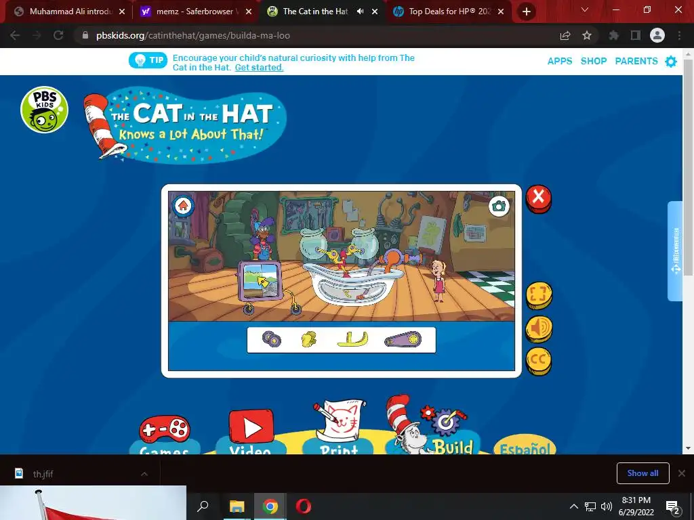Close the downloads bar
The height and width of the screenshot is (520, 694).
[x=682, y=473]
